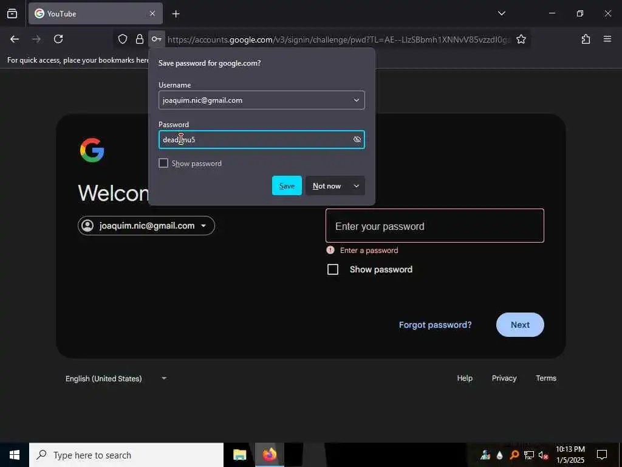Open the Privacy link
622x467 pixels.
[x=504, y=378]
